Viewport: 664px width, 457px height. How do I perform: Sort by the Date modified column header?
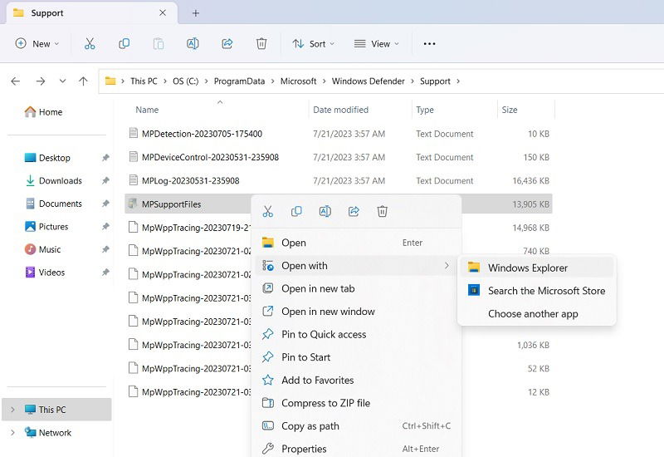[340, 110]
